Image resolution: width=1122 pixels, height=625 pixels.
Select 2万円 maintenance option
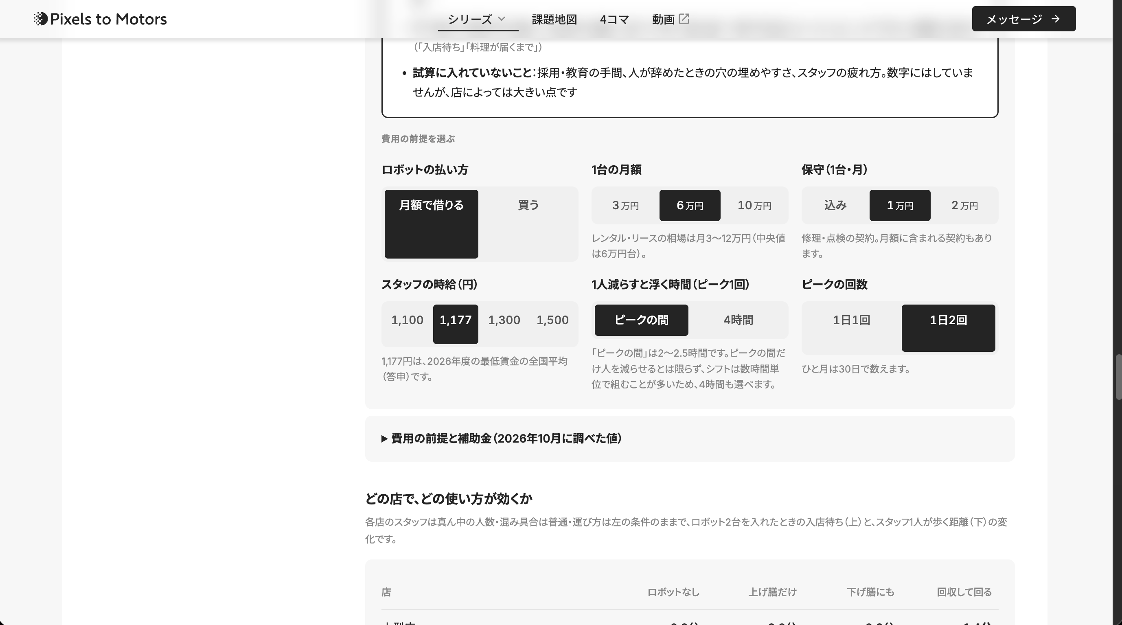tap(965, 205)
